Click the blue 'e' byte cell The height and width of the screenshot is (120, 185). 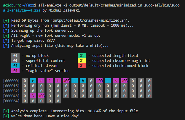(x=34, y=81)
